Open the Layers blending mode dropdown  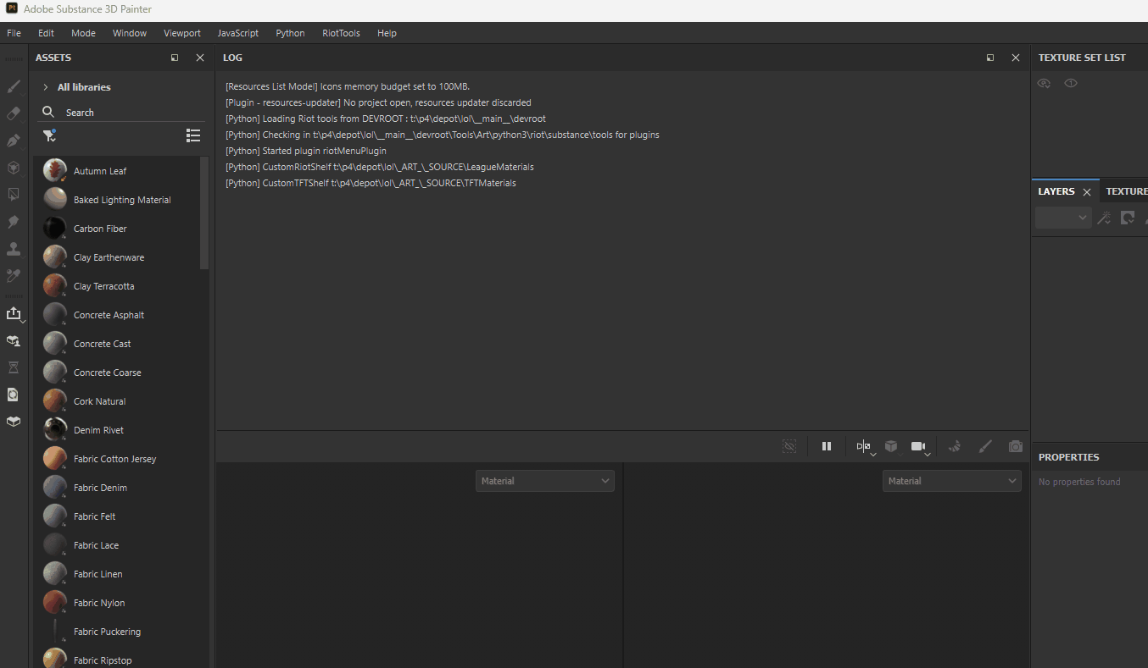[x=1063, y=218]
